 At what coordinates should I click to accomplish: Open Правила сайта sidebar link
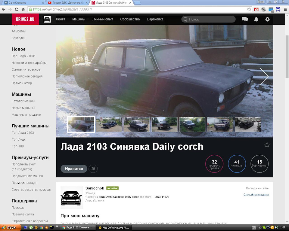[x=23, y=214]
